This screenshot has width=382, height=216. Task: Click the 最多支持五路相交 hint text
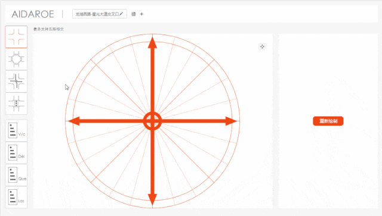49,29
